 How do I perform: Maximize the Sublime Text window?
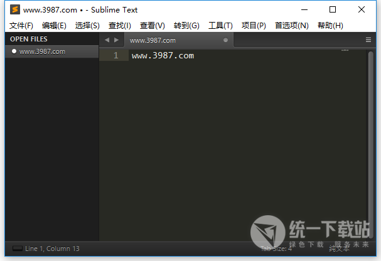pyautogui.click(x=333, y=10)
